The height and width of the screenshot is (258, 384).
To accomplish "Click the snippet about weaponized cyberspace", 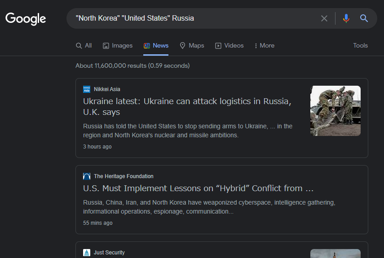I will [209, 207].
